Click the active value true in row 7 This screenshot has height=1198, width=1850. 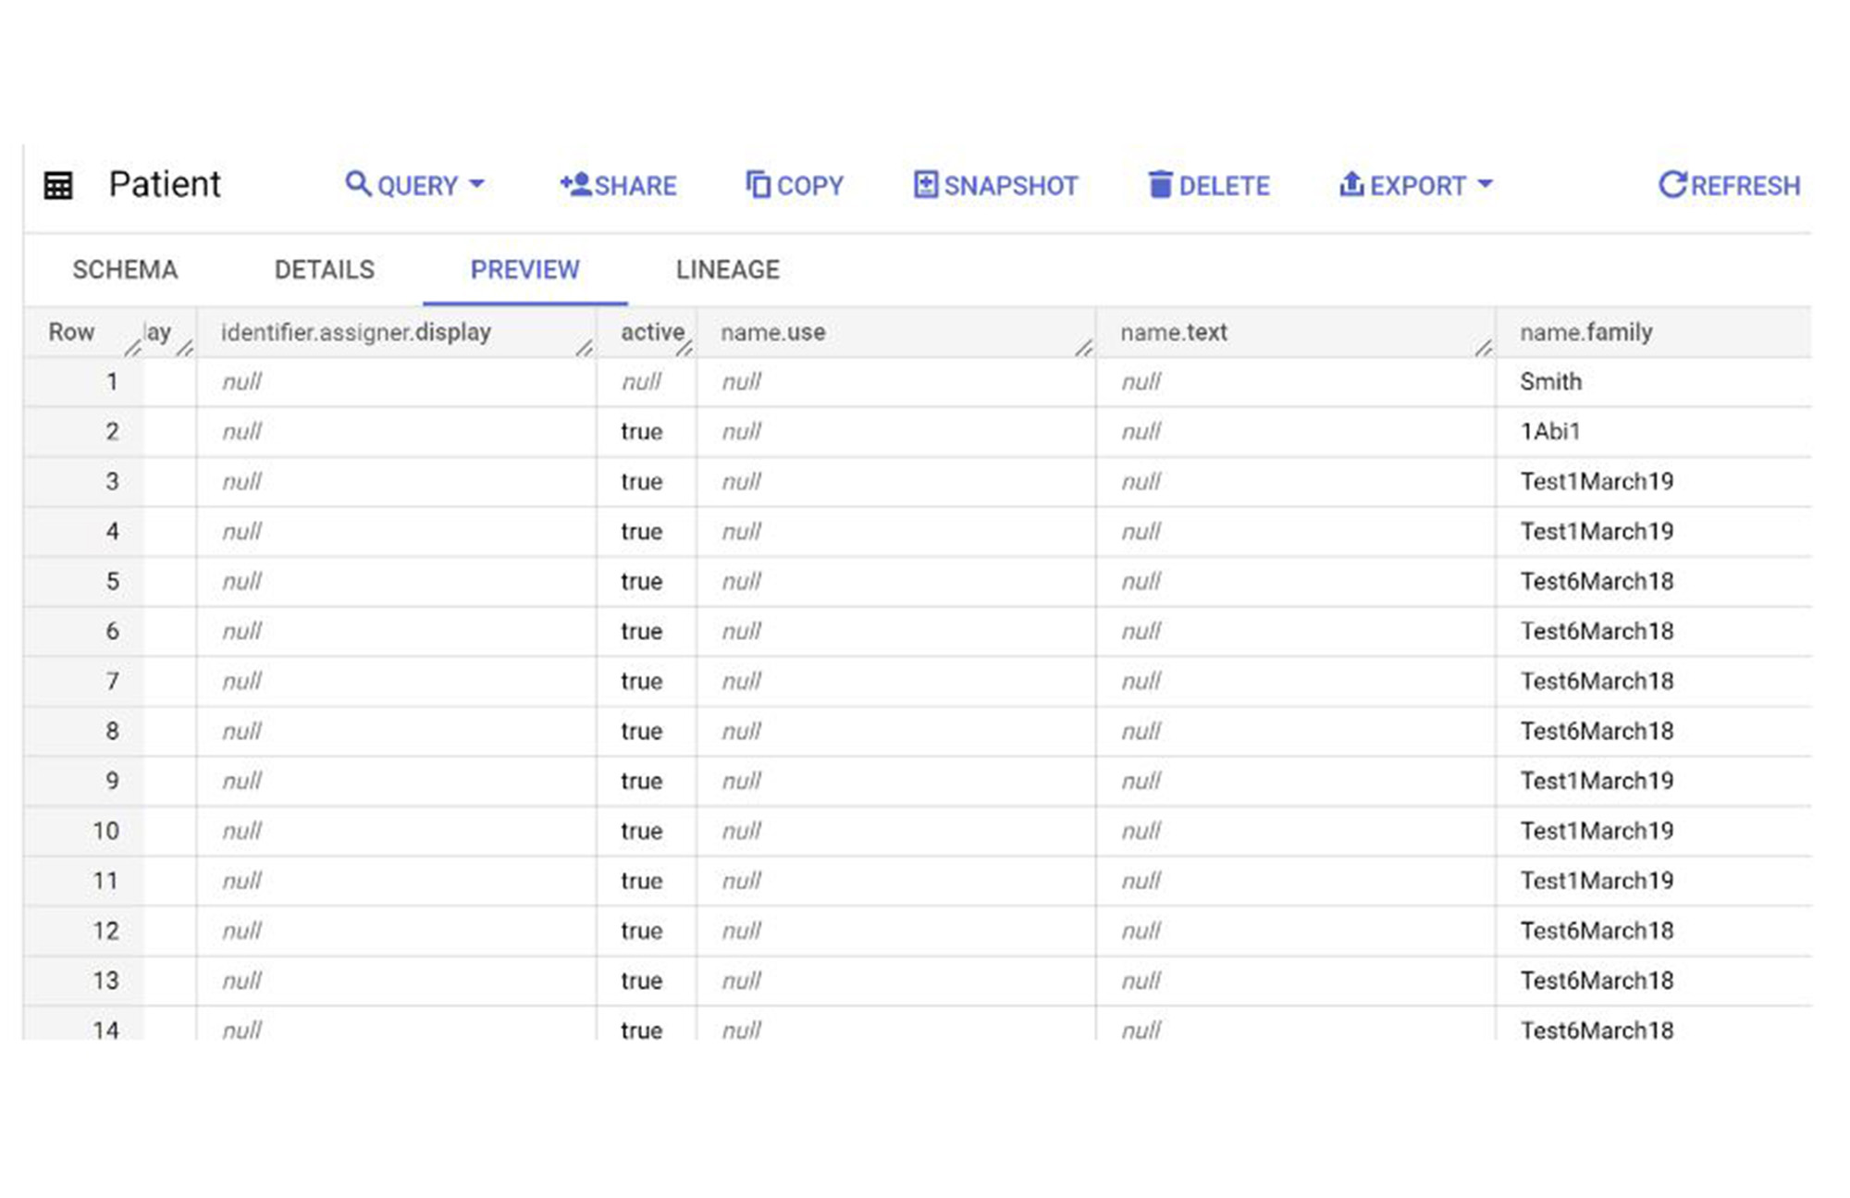pyautogui.click(x=642, y=682)
